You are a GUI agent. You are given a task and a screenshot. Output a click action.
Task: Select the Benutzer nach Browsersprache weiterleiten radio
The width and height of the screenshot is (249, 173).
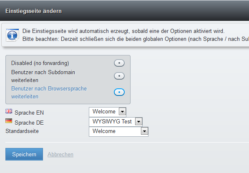[119, 92]
